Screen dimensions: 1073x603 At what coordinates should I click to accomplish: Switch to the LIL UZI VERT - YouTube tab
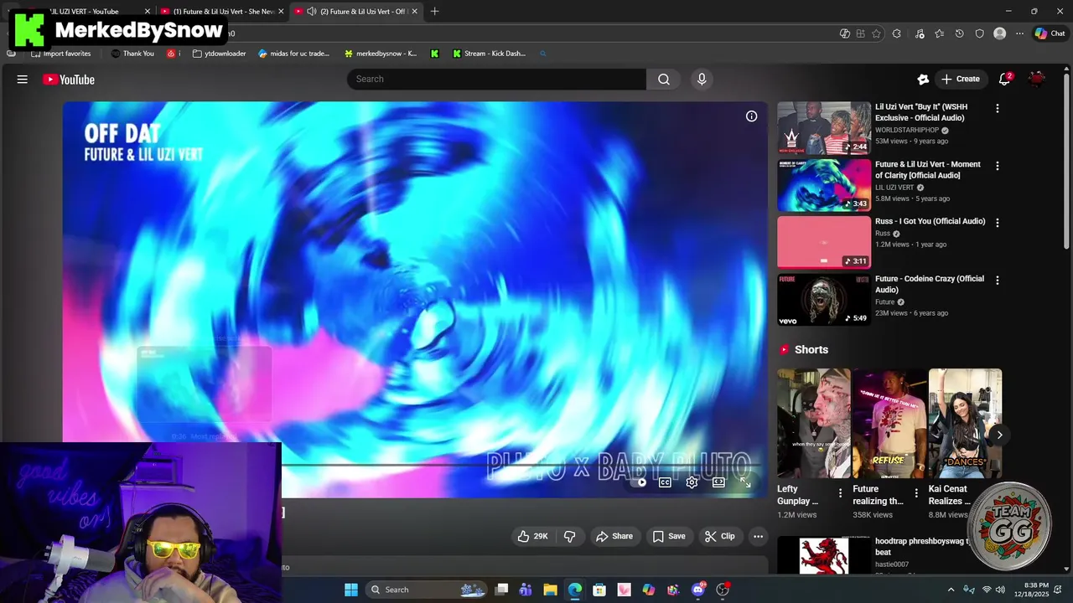coord(84,12)
